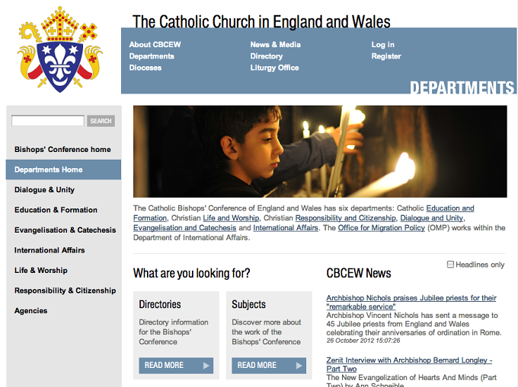Open Agencies in the sidebar
This screenshot has height=387, width=518.
(x=30, y=310)
